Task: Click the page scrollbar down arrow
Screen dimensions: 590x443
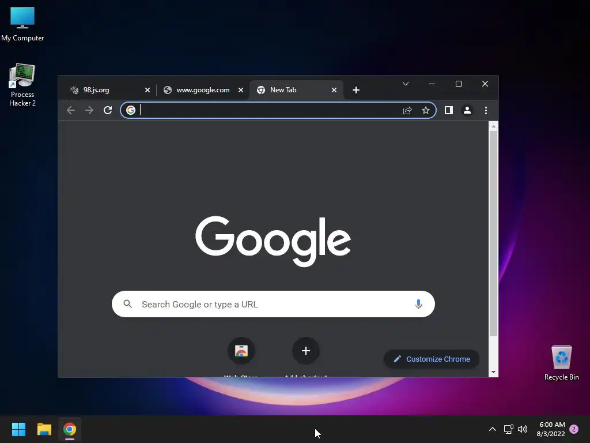Action: 493,372
